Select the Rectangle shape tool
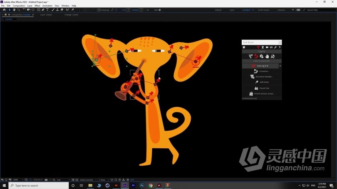The height and width of the screenshot is (189, 337). click(38, 10)
